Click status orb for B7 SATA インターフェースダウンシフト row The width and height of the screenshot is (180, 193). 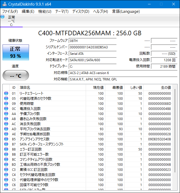6,144
